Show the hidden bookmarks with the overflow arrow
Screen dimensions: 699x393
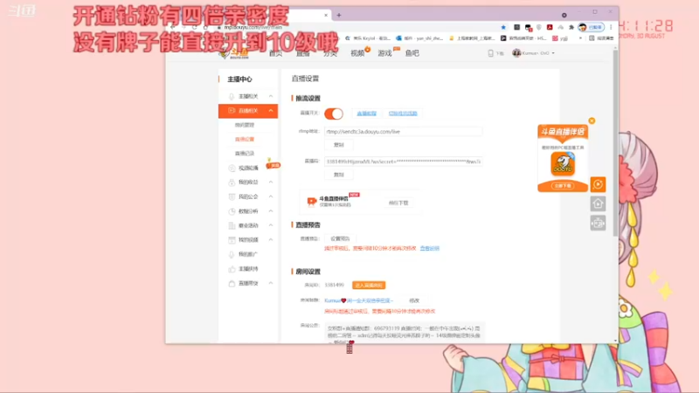(580, 38)
